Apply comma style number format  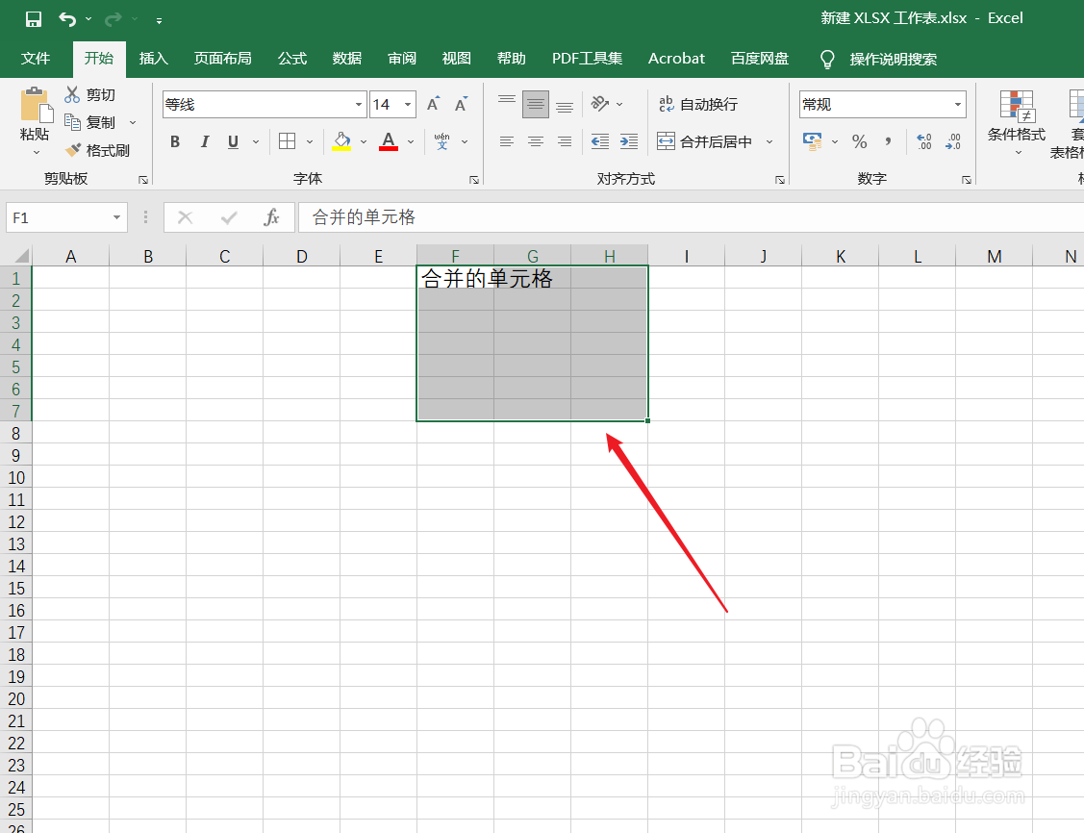[888, 141]
